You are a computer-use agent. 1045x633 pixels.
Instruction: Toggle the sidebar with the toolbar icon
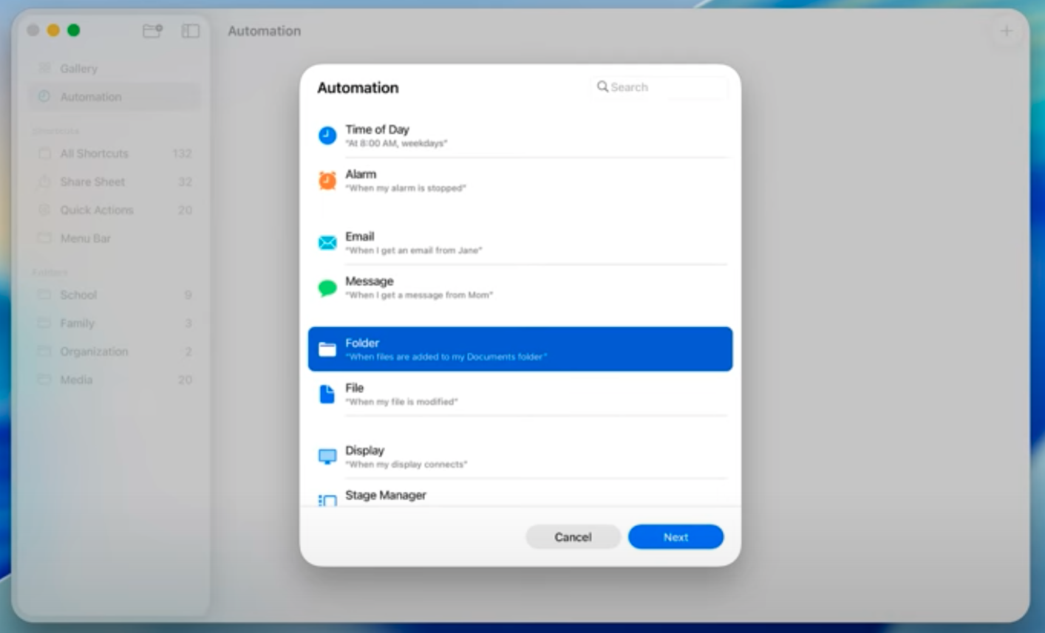[191, 31]
